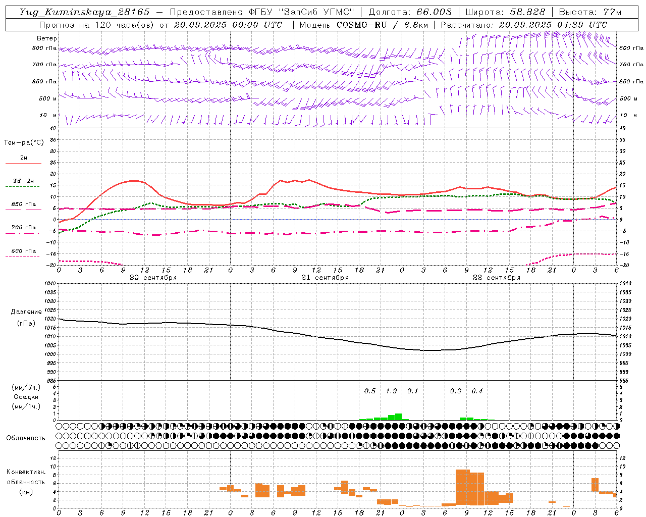Select the 1.9 precipitation amount
The width and height of the screenshot is (646, 517).
(x=391, y=391)
